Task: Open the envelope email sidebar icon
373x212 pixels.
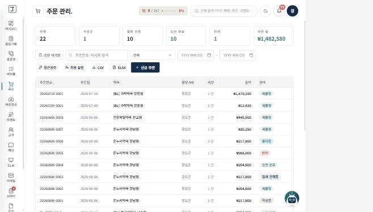Action: click(x=11, y=178)
